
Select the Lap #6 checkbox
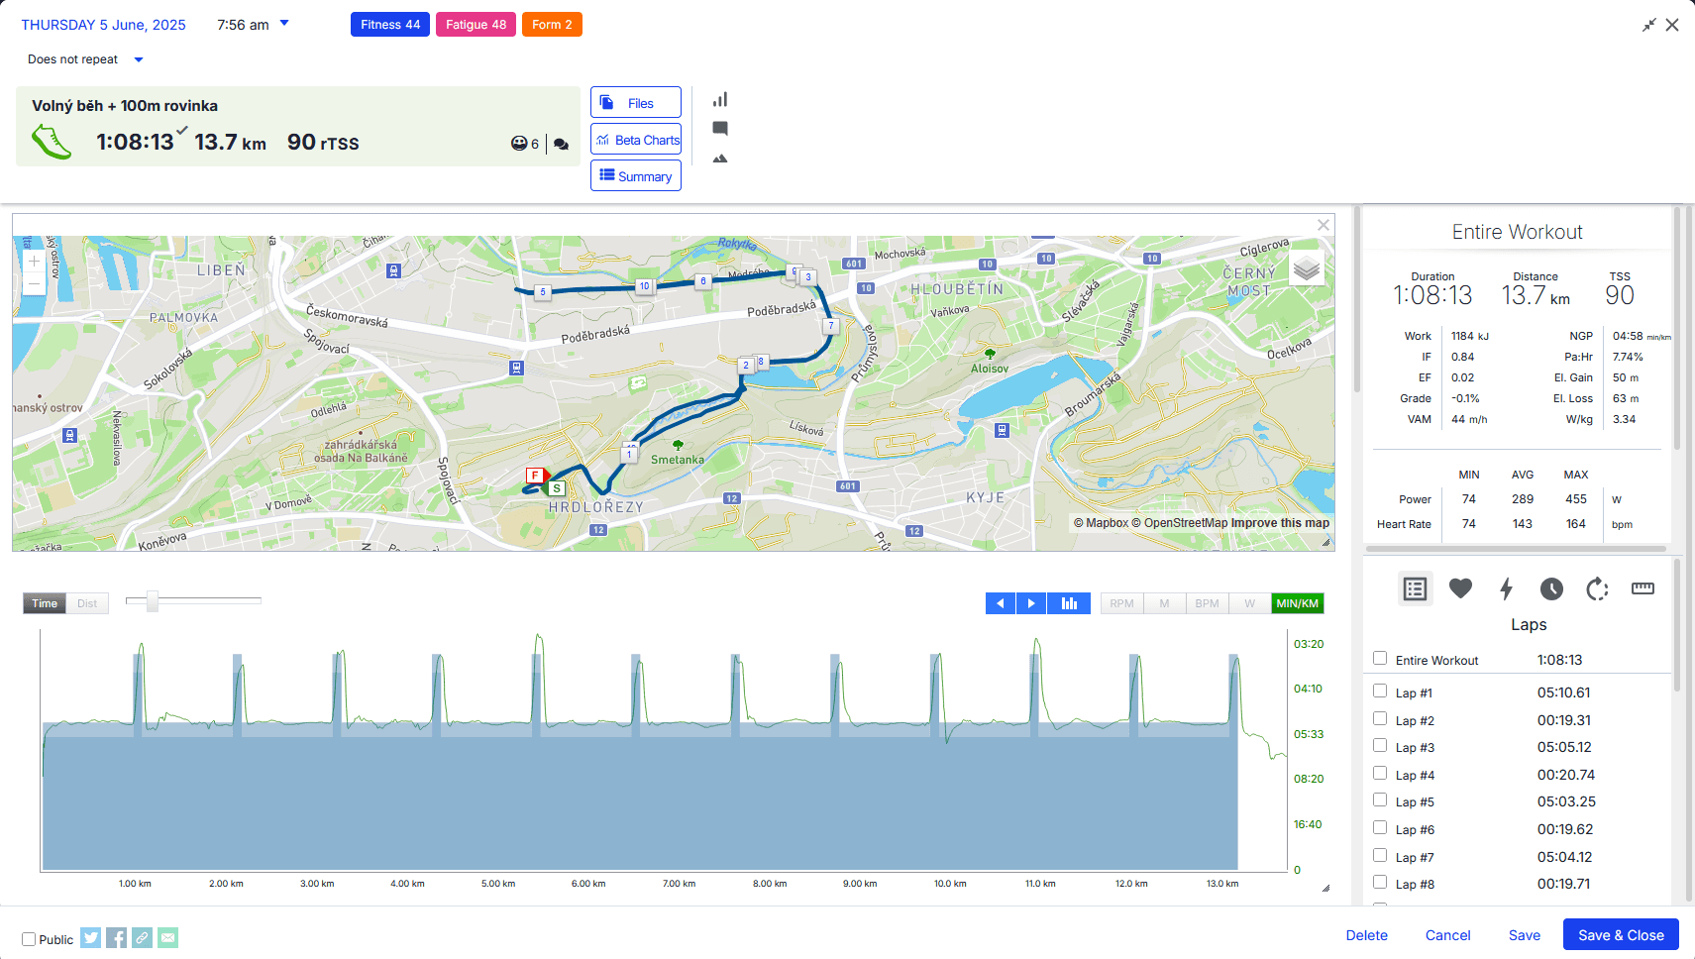point(1380,827)
